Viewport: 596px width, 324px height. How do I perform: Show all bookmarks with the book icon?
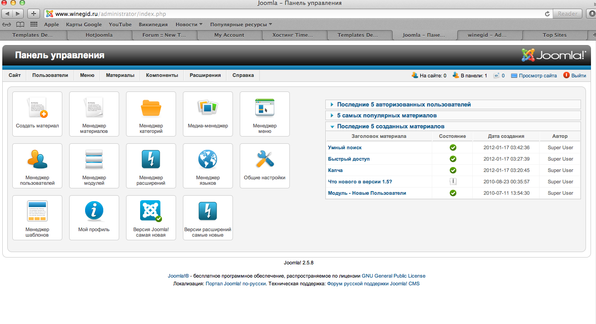pos(20,25)
